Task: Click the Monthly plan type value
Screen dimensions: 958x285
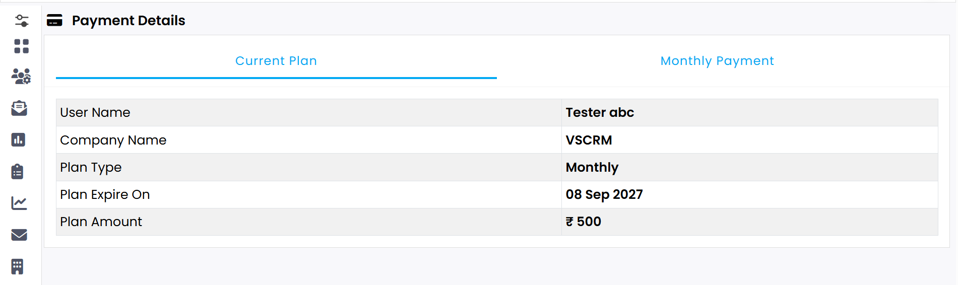Action: 592,167
